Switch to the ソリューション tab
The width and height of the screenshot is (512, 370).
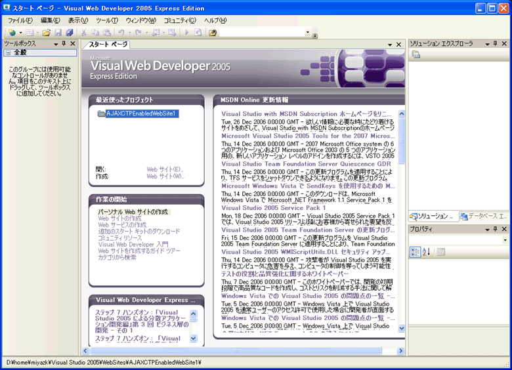coord(434,216)
